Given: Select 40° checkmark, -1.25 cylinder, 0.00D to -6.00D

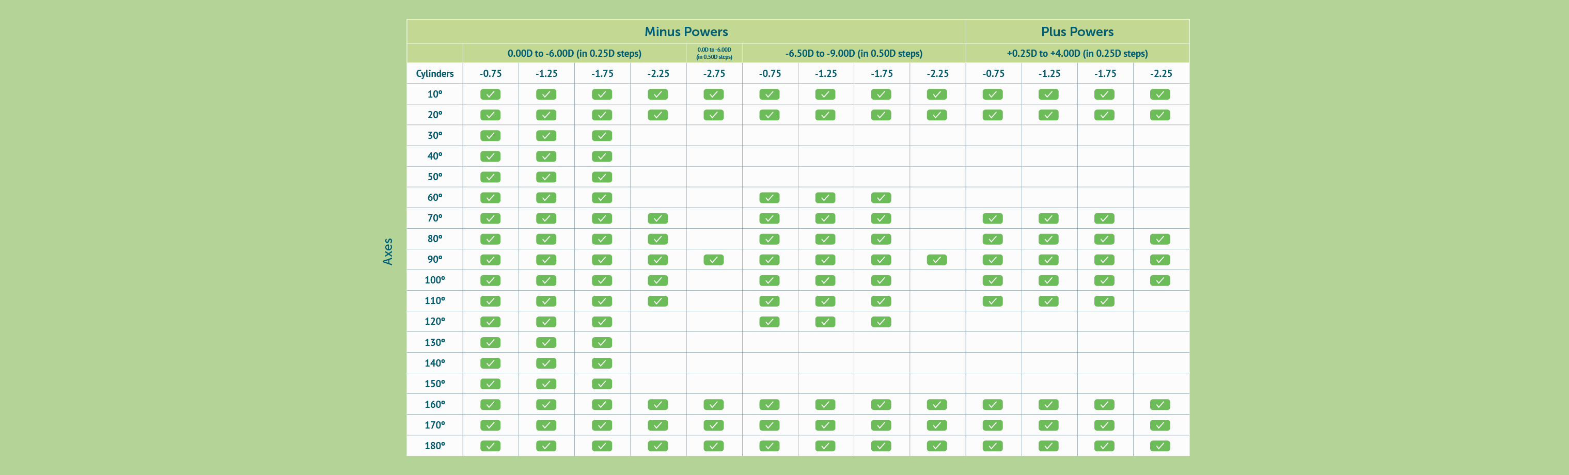Looking at the screenshot, I should pyautogui.click(x=546, y=156).
